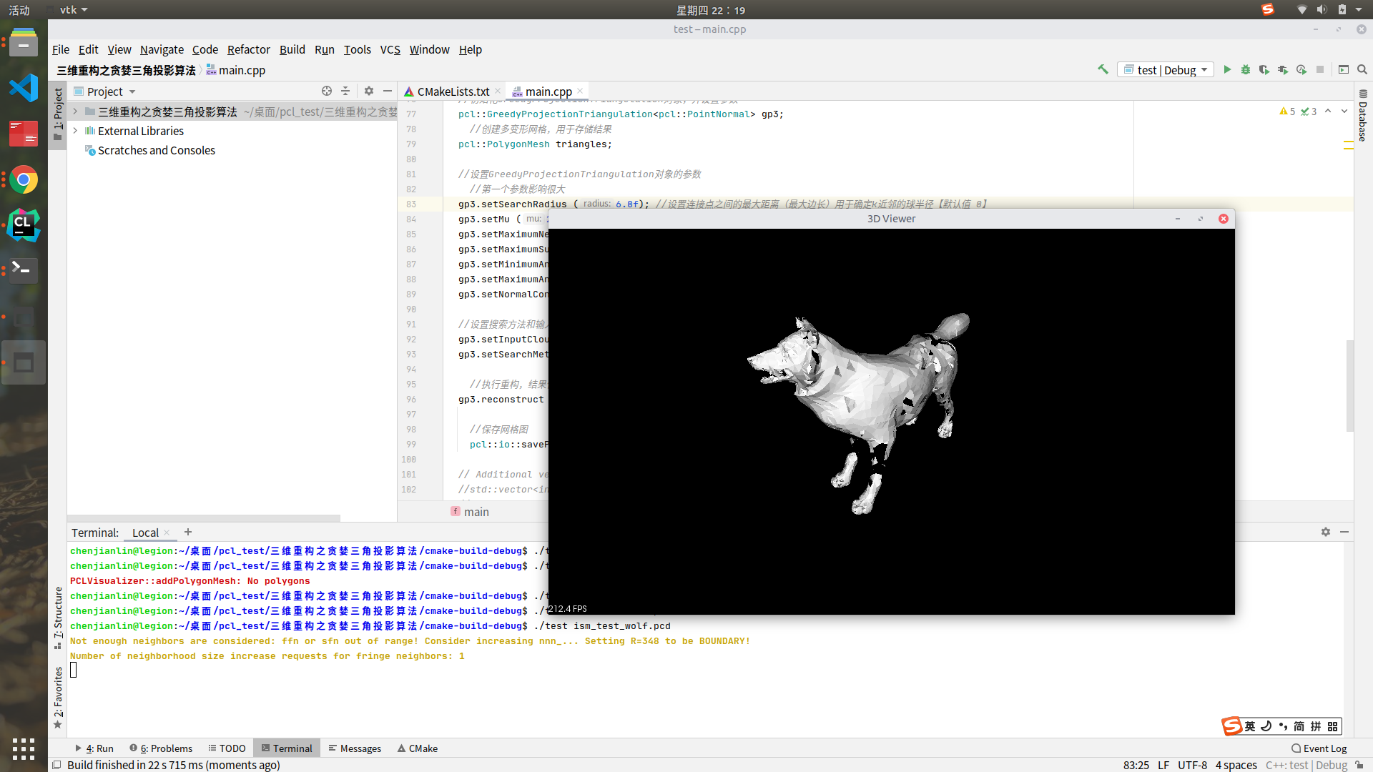Click the Build hammer icon

(1103, 69)
